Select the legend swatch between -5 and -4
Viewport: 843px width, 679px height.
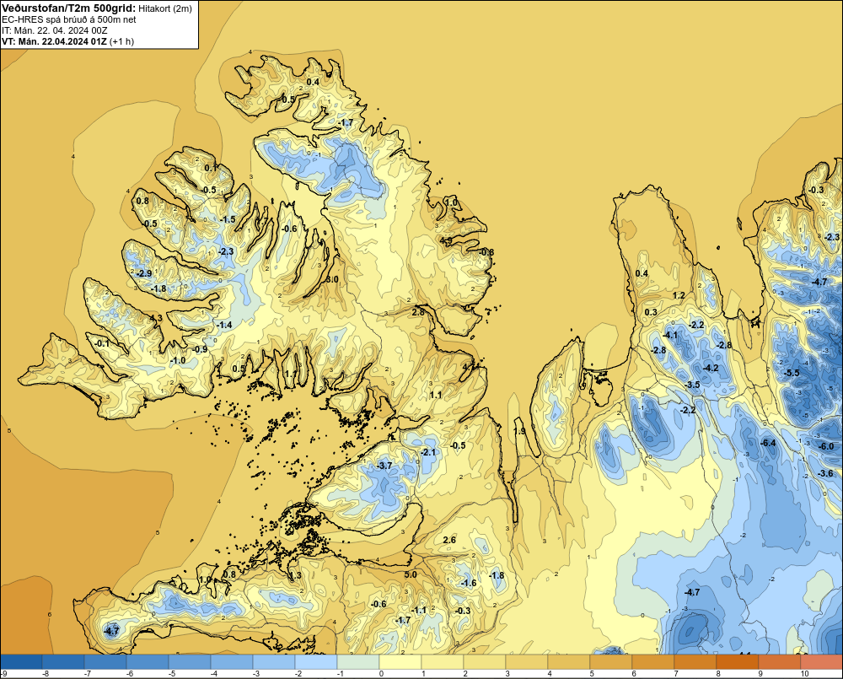pyautogui.click(x=190, y=662)
